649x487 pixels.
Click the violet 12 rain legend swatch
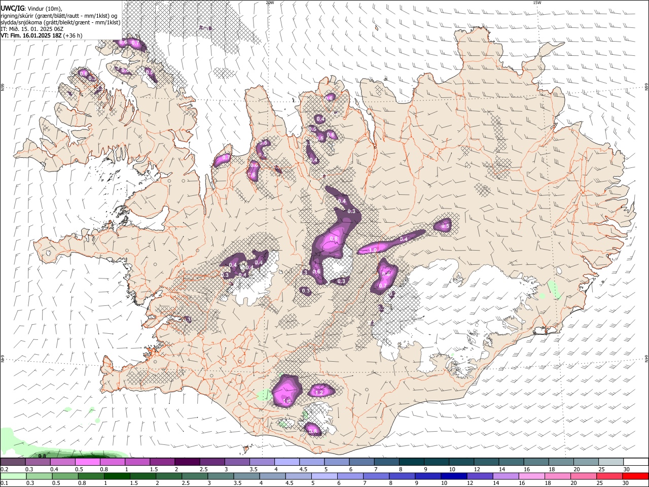coord(479,476)
